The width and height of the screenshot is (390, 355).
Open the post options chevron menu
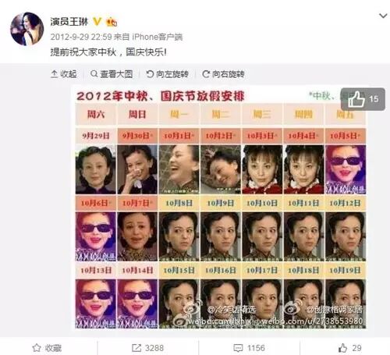383,16
